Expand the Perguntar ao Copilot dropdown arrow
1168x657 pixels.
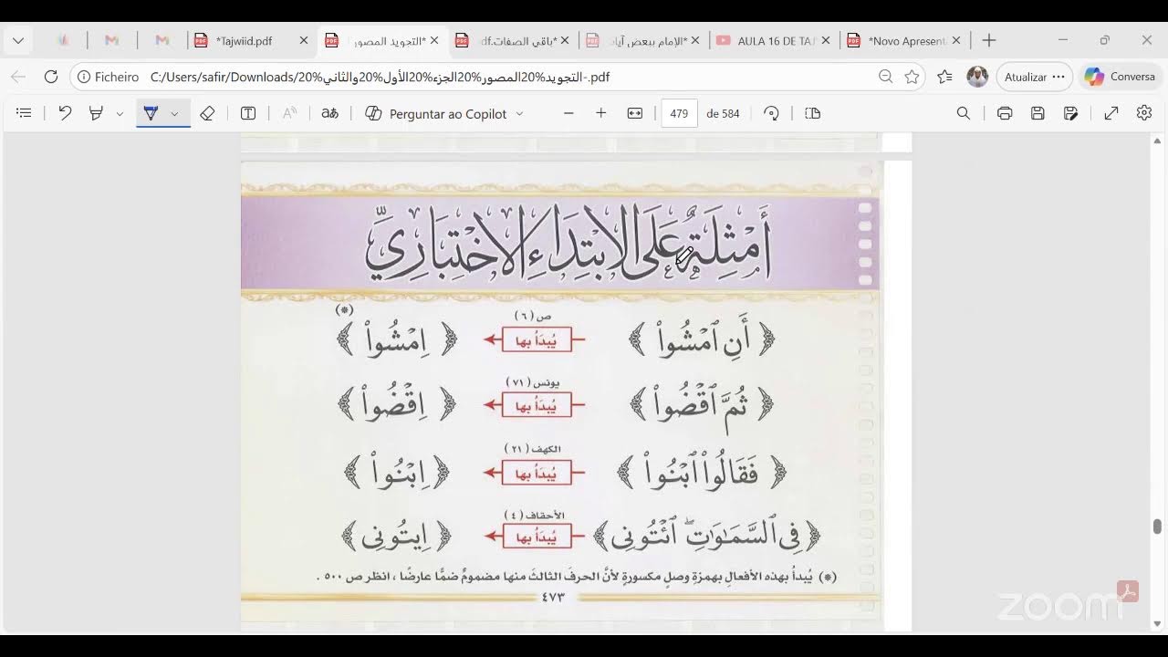pyautogui.click(x=520, y=114)
